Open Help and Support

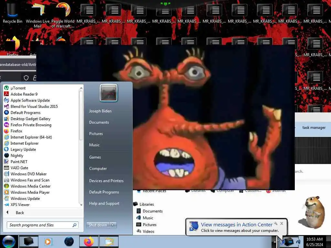pos(104,203)
